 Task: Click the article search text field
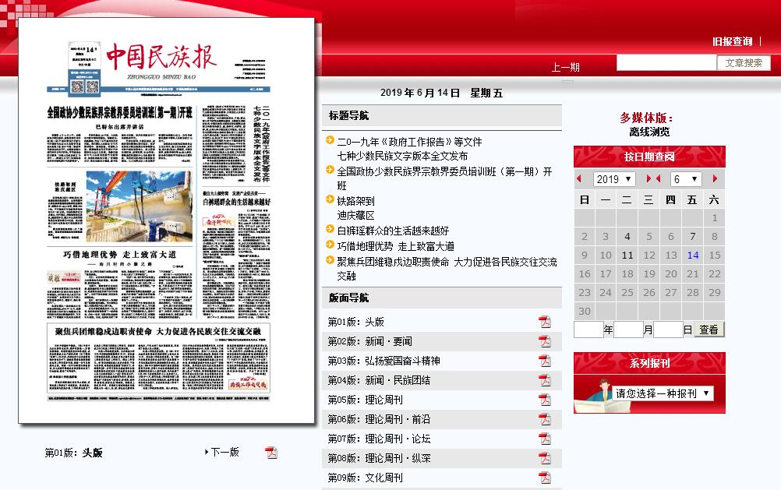click(x=666, y=63)
